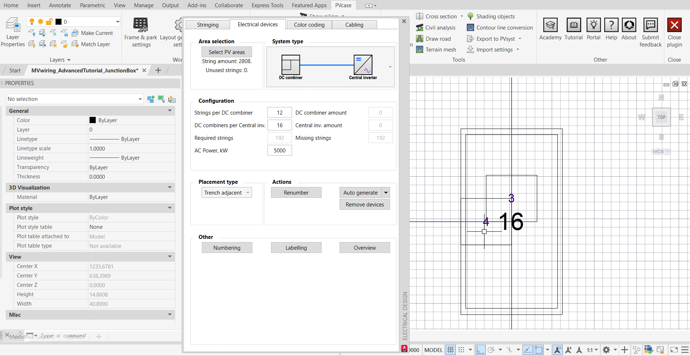Screen dimensions: 690x356
Task: Open Auto generate dropdown arrow
Action: [386, 193]
